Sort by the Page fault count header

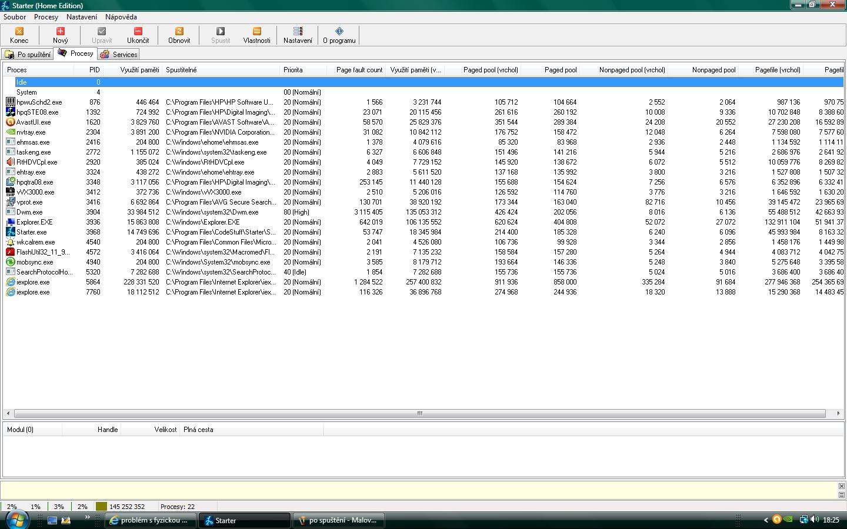point(356,70)
